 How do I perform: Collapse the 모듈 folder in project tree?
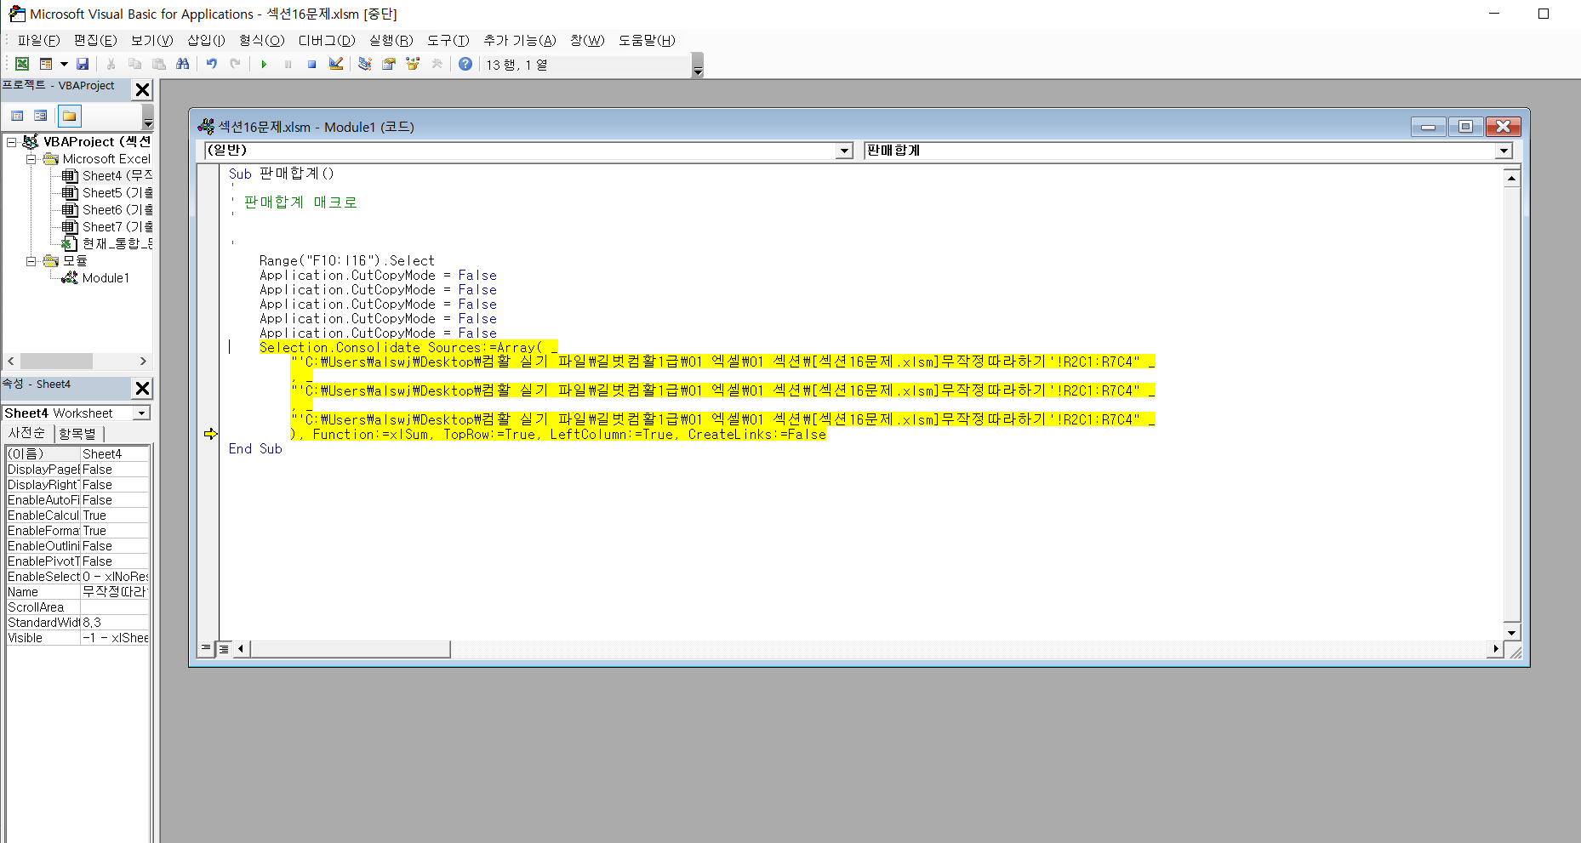[x=31, y=261]
